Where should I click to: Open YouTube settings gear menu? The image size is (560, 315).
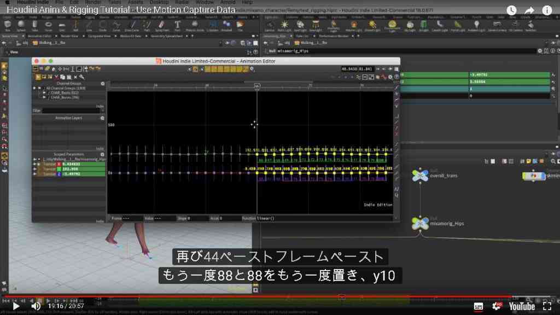pos(497,306)
